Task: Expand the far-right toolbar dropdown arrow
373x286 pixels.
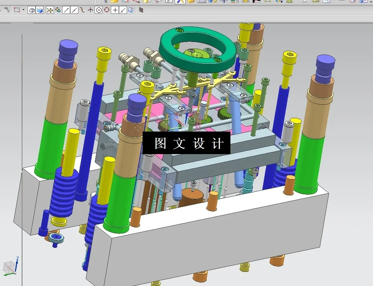Action: pyautogui.click(x=371, y=2)
